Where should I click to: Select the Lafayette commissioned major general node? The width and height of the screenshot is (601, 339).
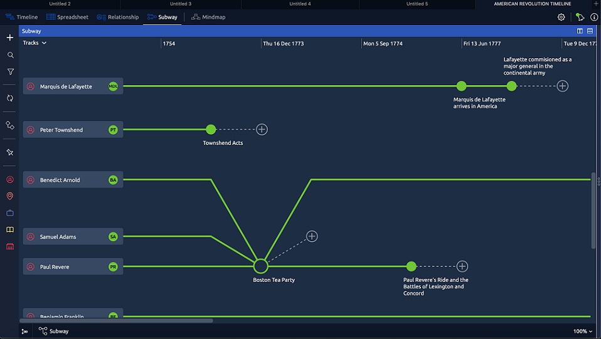point(512,86)
